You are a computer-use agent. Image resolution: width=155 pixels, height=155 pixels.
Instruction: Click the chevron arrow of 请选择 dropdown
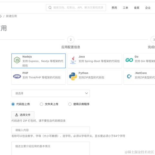click(x=87, y=93)
